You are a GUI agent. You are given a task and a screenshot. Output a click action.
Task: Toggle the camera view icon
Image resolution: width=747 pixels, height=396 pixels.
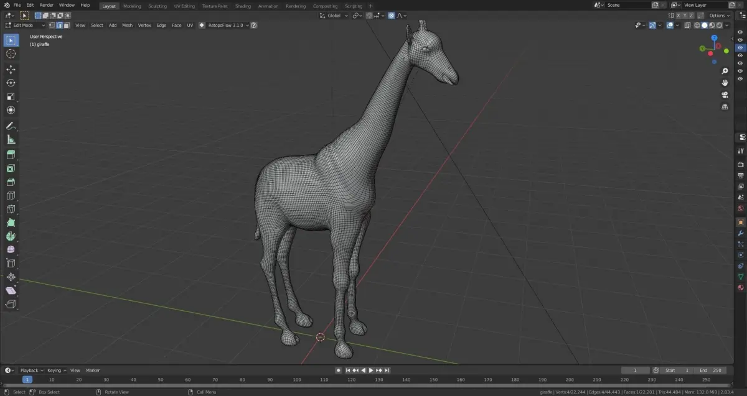(x=725, y=95)
